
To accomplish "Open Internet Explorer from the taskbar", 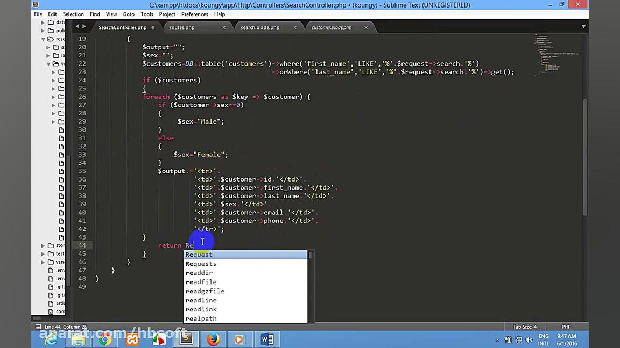I will [51, 339].
